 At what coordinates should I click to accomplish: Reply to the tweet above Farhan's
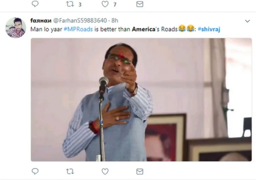click(x=35, y=4)
